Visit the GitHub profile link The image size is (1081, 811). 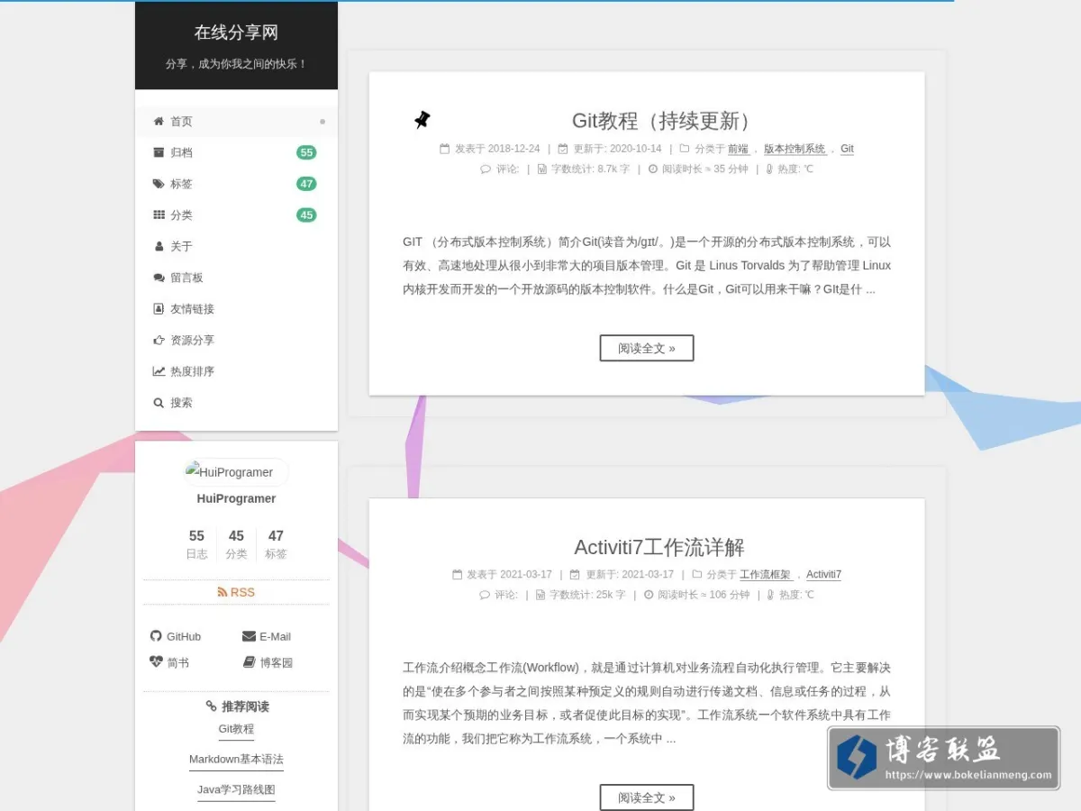tap(176, 636)
